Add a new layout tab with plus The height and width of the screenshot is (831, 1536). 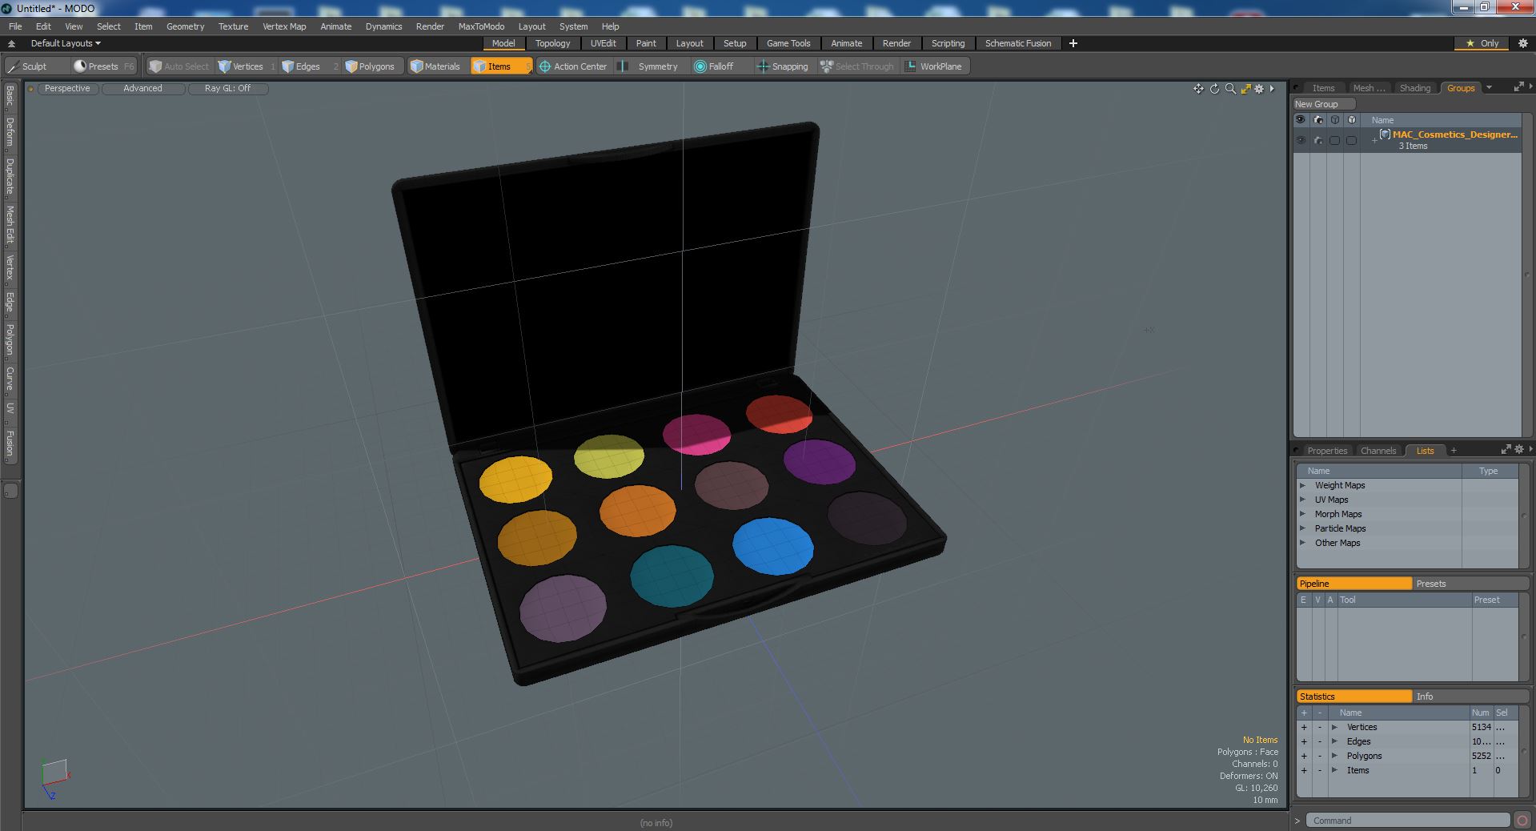(1073, 43)
